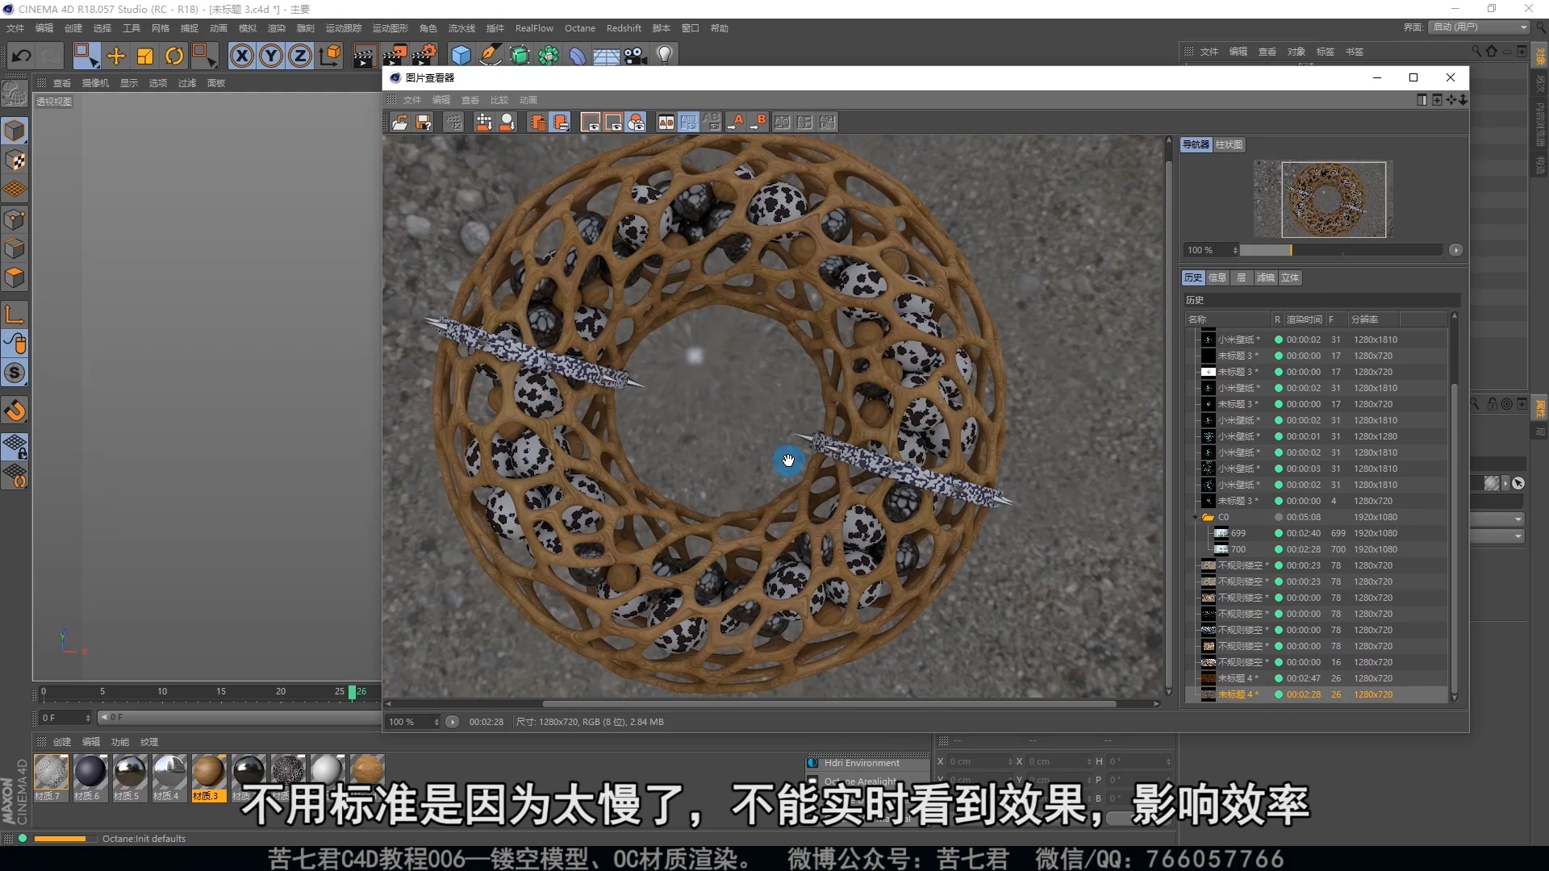The height and width of the screenshot is (871, 1549).
Task: Click the Open image icon in Picture Viewer
Action: point(399,123)
